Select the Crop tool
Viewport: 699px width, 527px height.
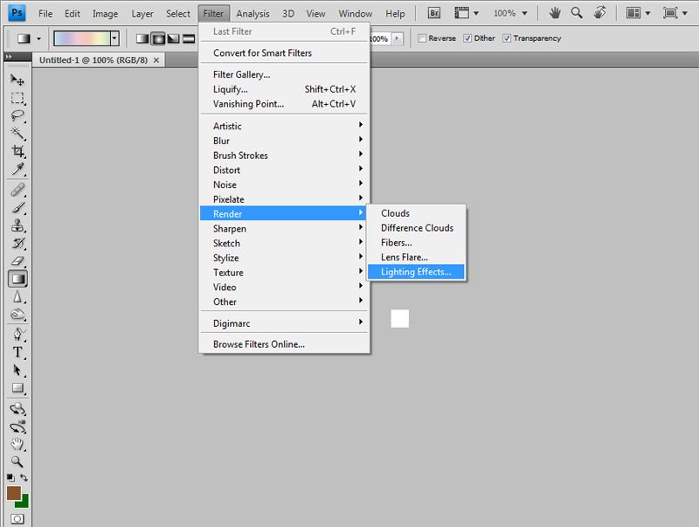point(17,151)
